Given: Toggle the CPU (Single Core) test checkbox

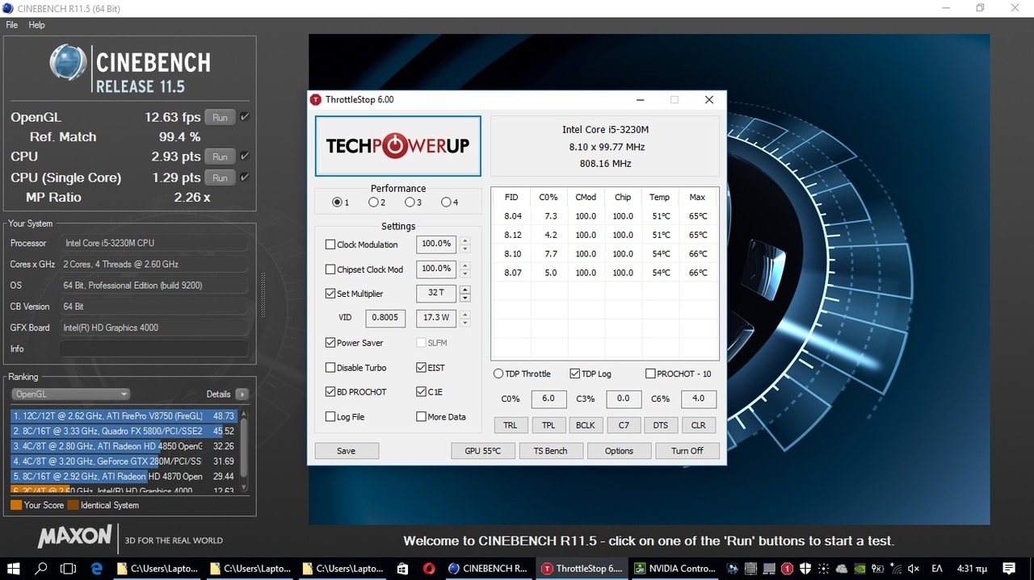Looking at the screenshot, I should pyautogui.click(x=245, y=177).
